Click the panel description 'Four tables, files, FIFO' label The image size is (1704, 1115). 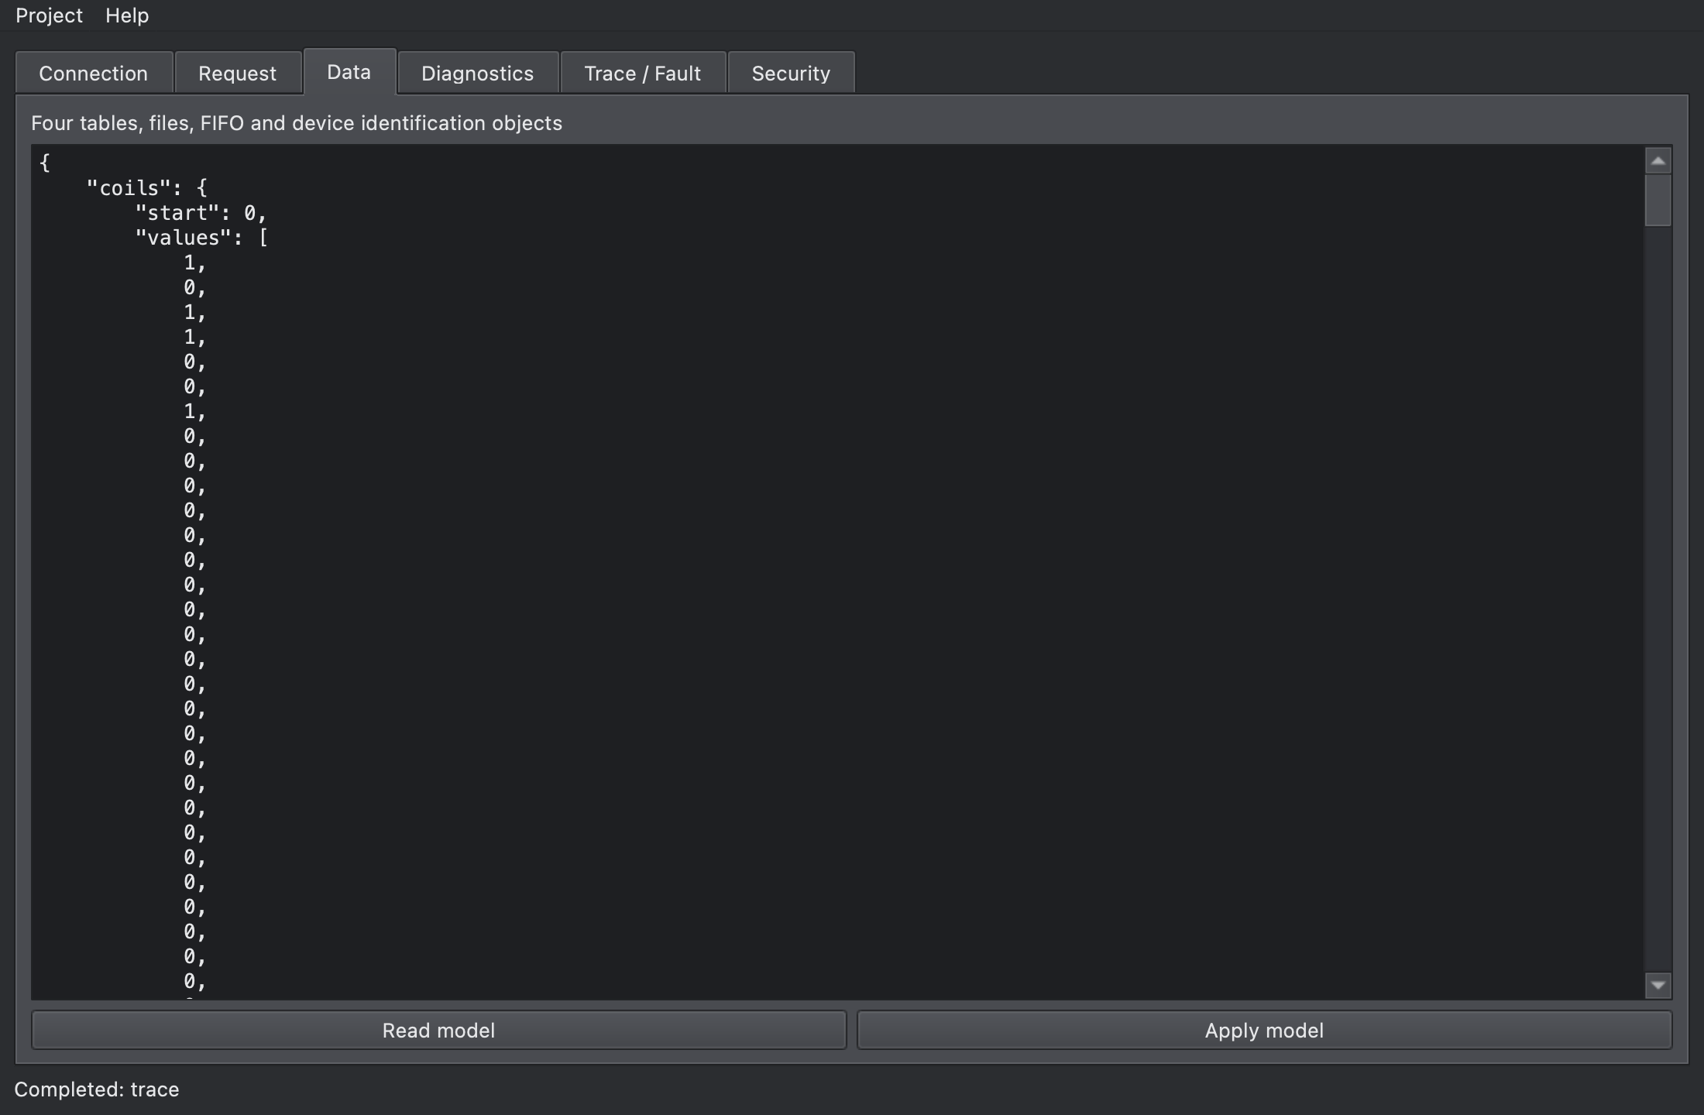pyautogui.click(x=297, y=123)
